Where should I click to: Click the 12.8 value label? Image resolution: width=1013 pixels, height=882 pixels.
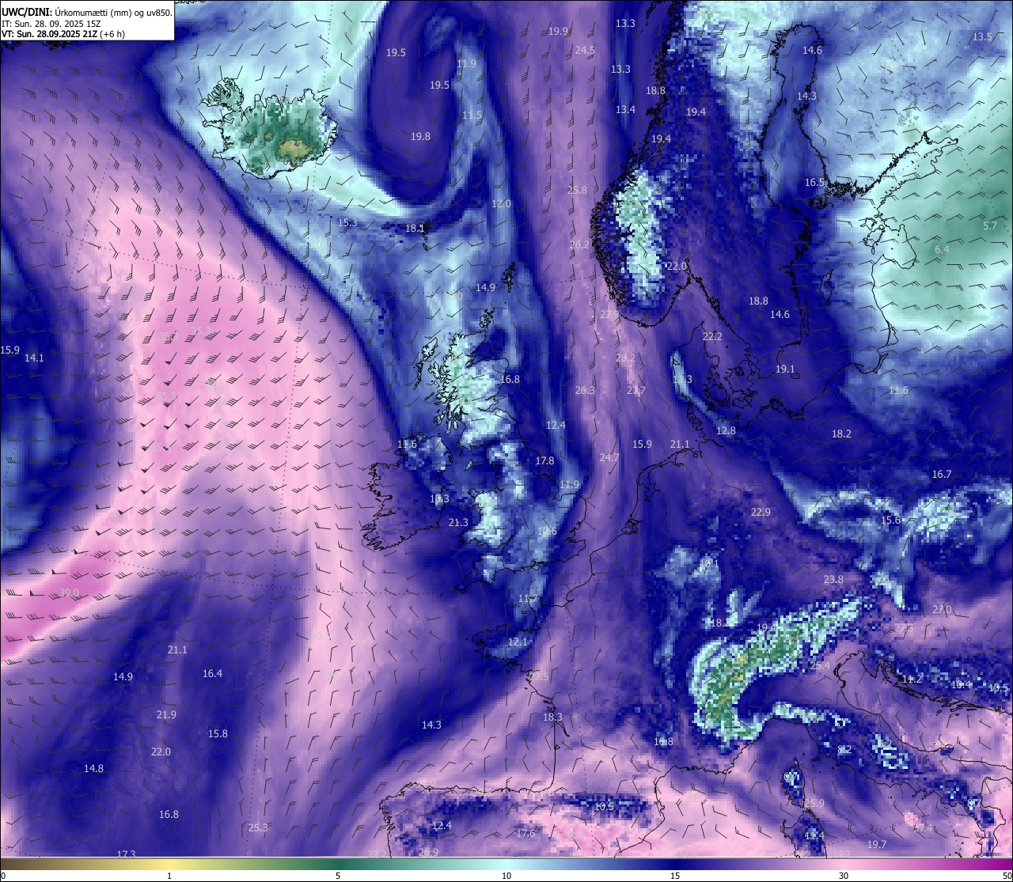click(726, 430)
